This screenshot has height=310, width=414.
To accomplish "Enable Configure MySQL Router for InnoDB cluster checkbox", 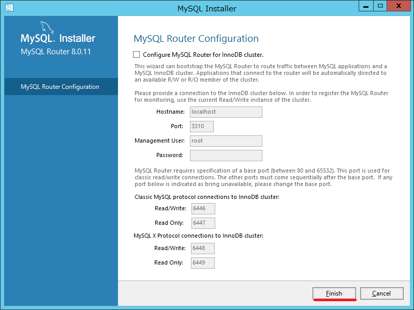I will point(136,55).
